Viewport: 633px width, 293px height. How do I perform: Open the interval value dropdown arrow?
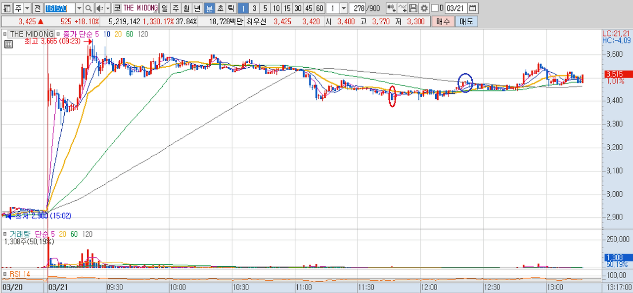pyautogui.click(x=344, y=8)
